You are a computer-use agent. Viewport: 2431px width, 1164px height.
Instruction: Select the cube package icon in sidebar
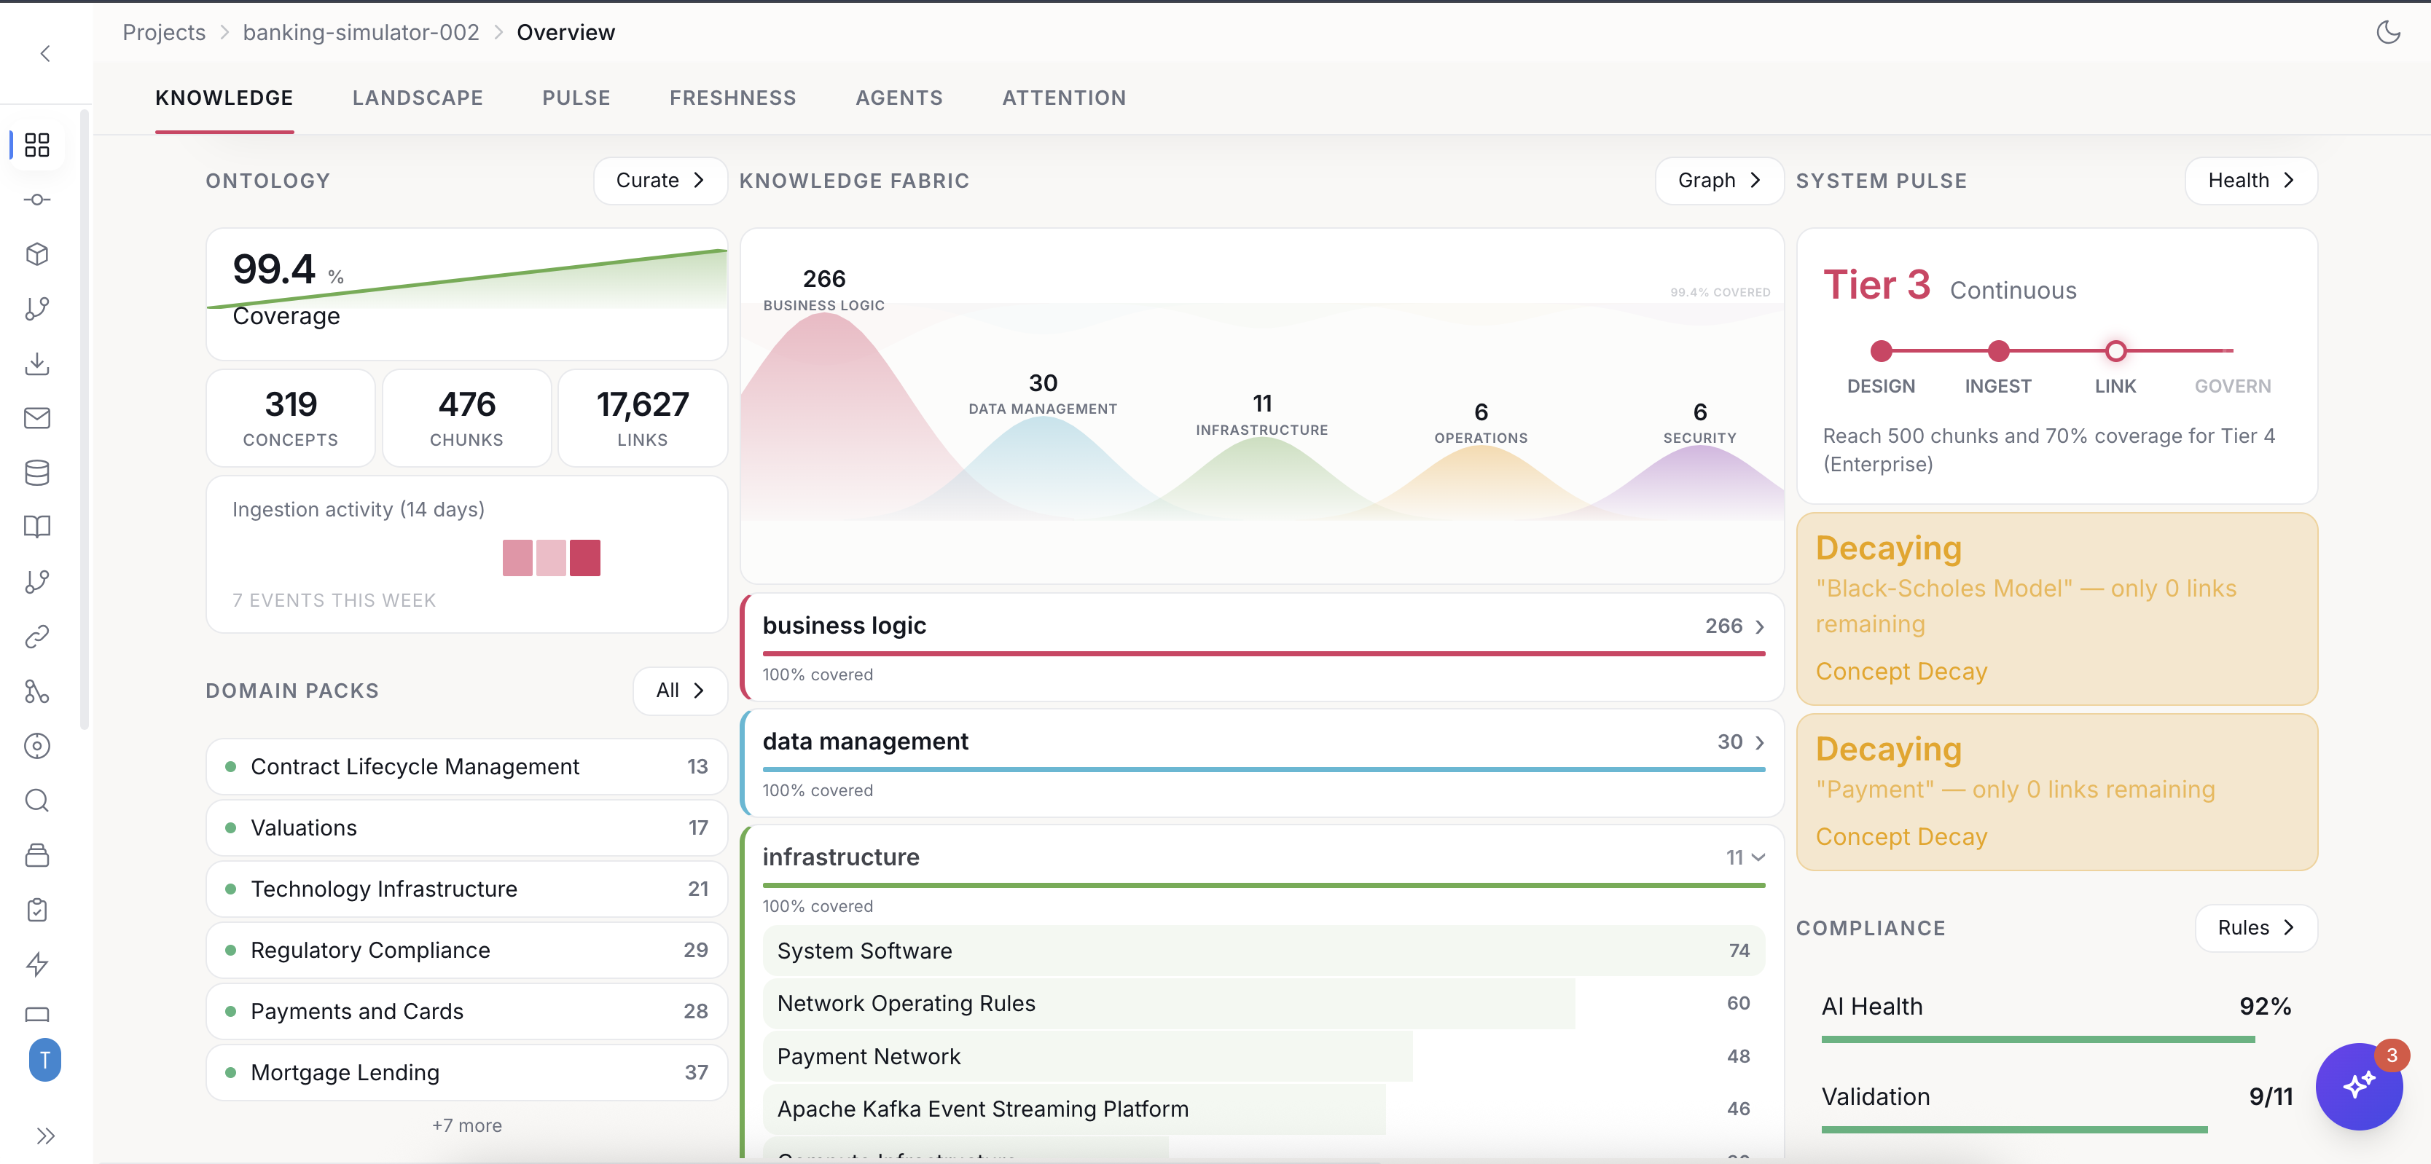tap(37, 253)
